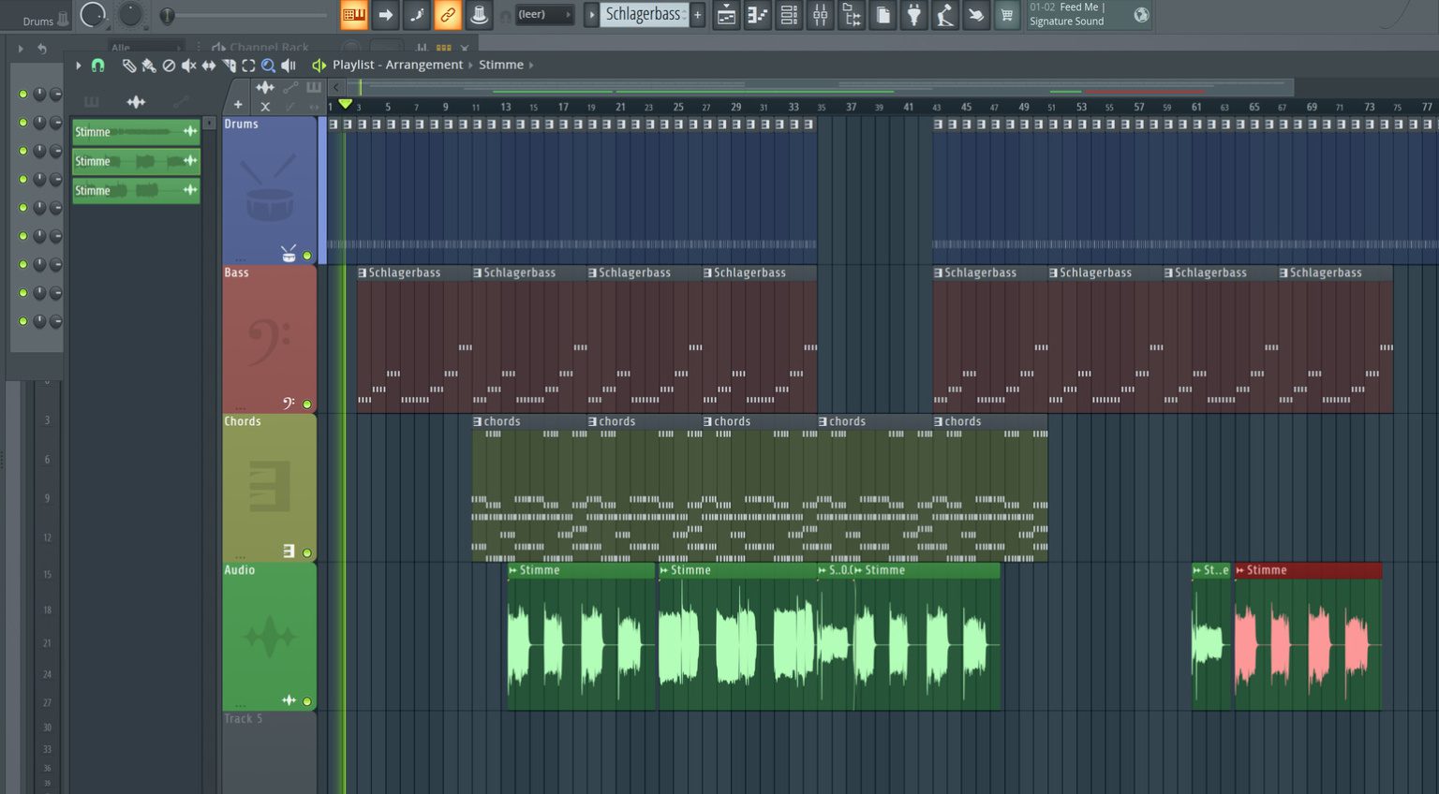Screen dimensions: 1439x794
Task: Select the Zoom magnifier tool
Action: (x=268, y=66)
